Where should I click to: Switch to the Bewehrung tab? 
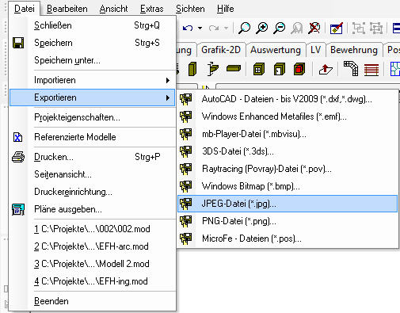(x=354, y=50)
